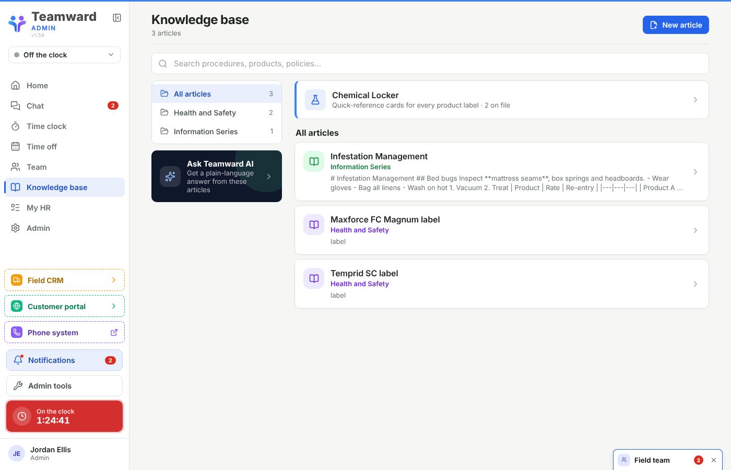Image resolution: width=731 pixels, height=470 pixels.
Task: Open the Field team chat widget
Action: 667,460
